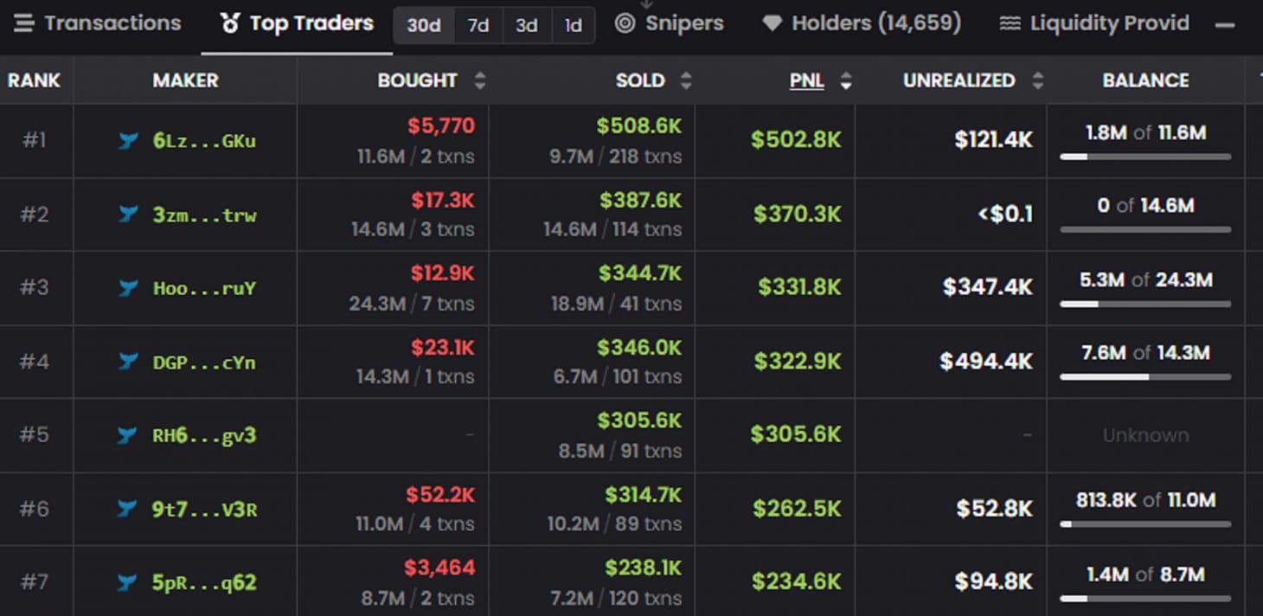This screenshot has height=616, width=1263.
Task: Select the 30d time range filter
Action: 424,26
